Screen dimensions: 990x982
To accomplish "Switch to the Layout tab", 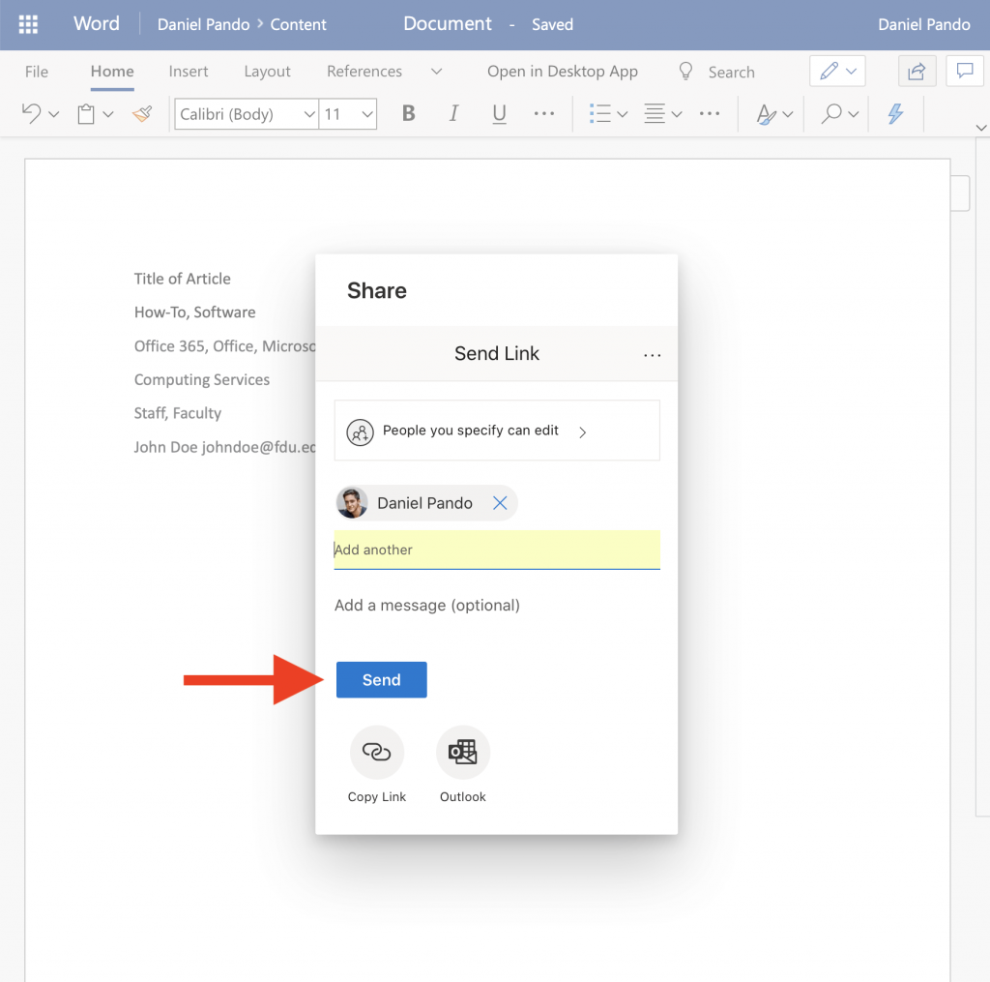I will click(x=267, y=72).
